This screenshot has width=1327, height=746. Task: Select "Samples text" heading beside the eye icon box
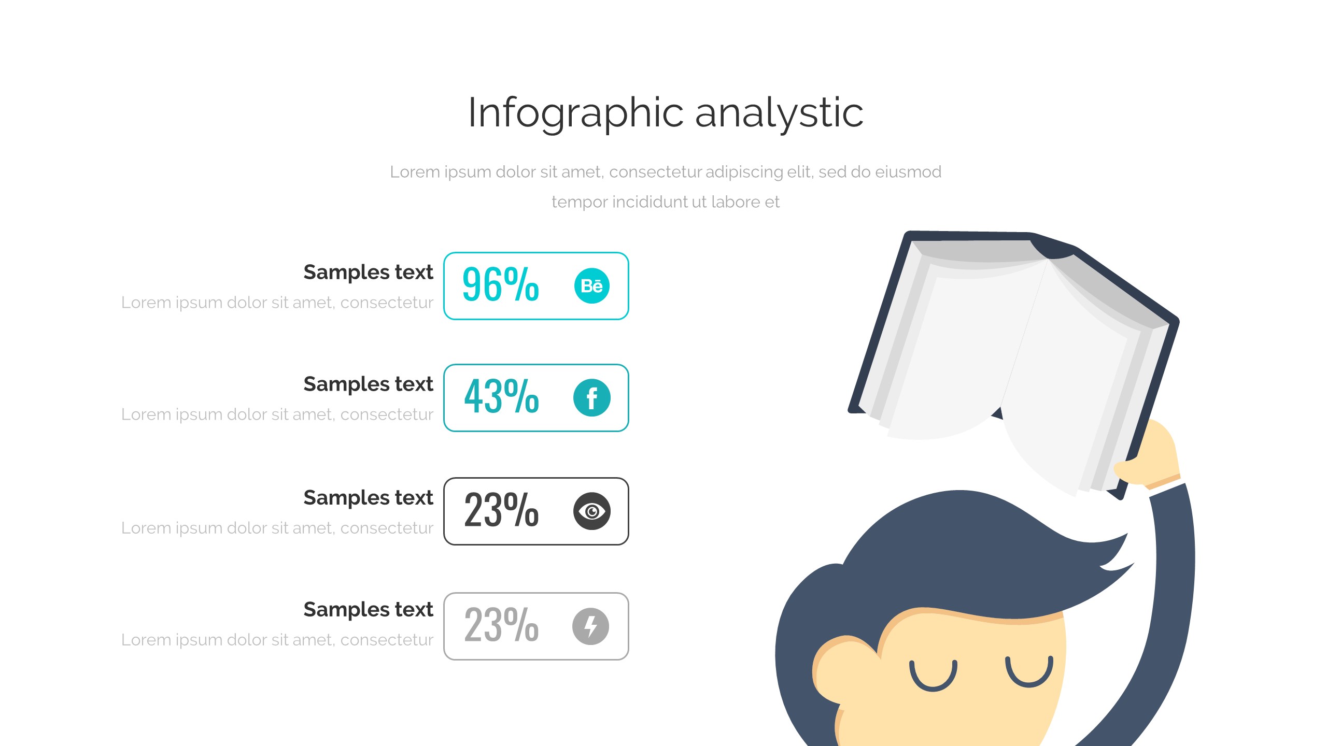coord(368,498)
